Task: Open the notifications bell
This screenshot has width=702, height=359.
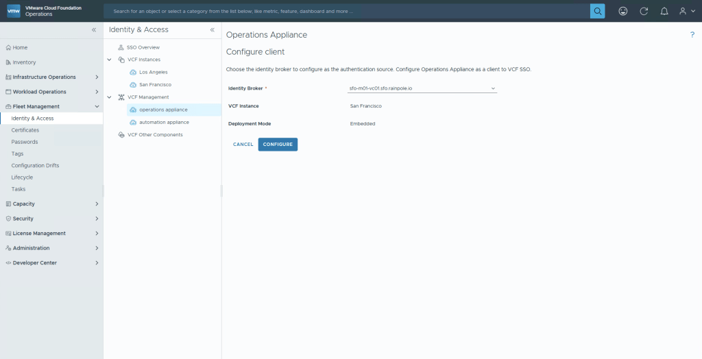Action: pos(664,11)
